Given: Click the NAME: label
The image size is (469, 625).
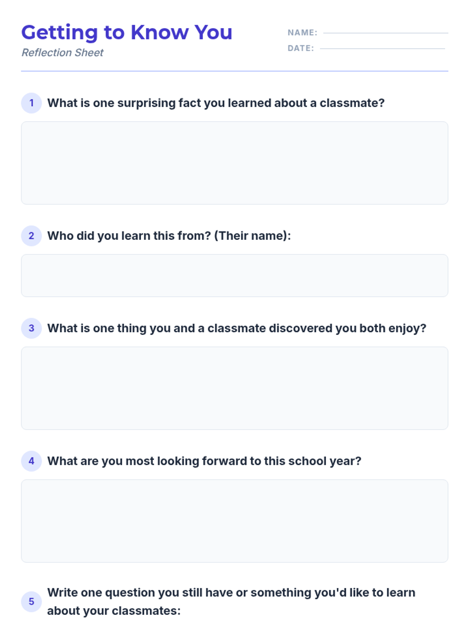Looking at the screenshot, I should [x=303, y=33].
